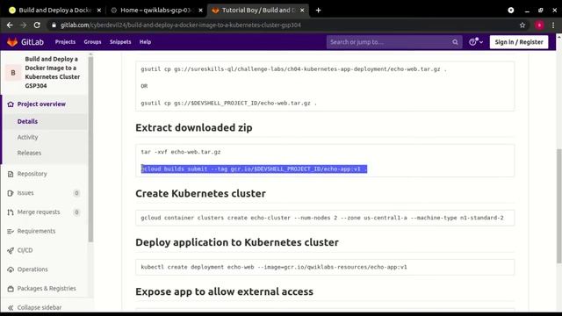Open Packages & Registries in sidebar
The image size is (562, 316).
47,289
